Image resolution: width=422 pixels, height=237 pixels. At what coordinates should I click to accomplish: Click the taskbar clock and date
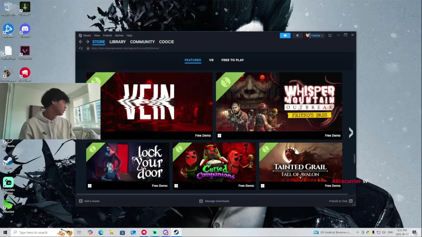pos(402,232)
